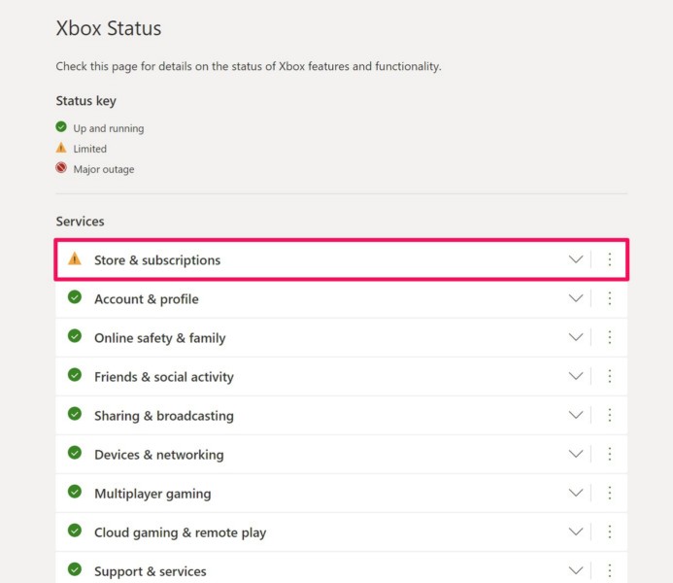Expand the Multiplayer gaming chevron

576,493
